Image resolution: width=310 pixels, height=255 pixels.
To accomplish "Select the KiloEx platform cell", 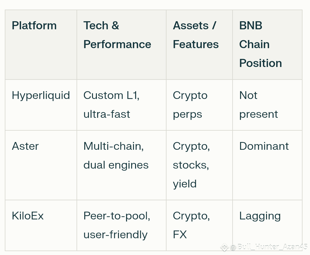I will [28, 216].
